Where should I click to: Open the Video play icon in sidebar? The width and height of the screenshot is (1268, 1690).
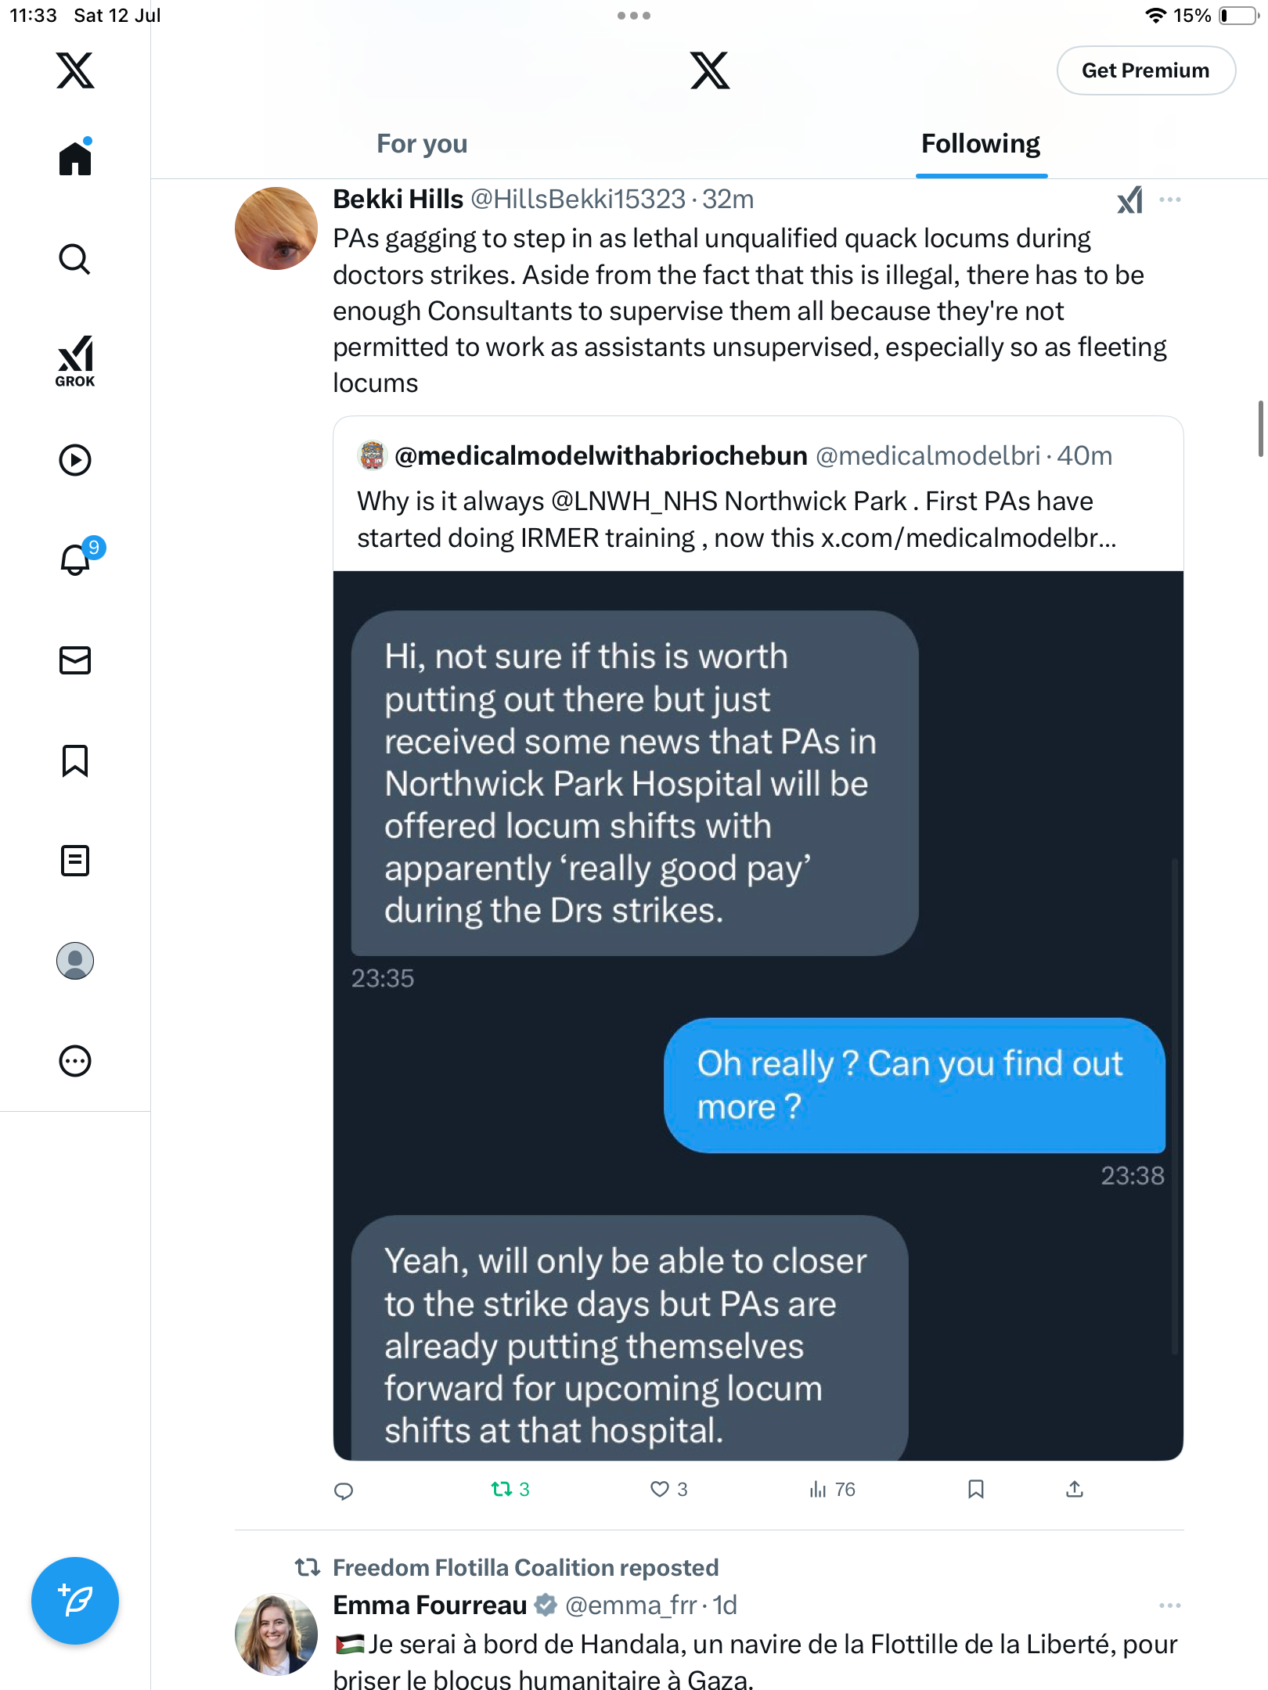(x=75, y=460)
